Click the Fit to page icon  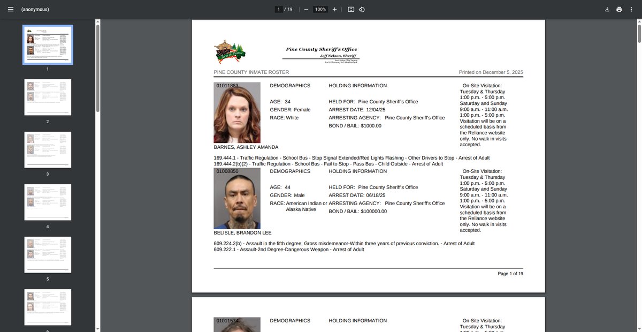[351, 9]
